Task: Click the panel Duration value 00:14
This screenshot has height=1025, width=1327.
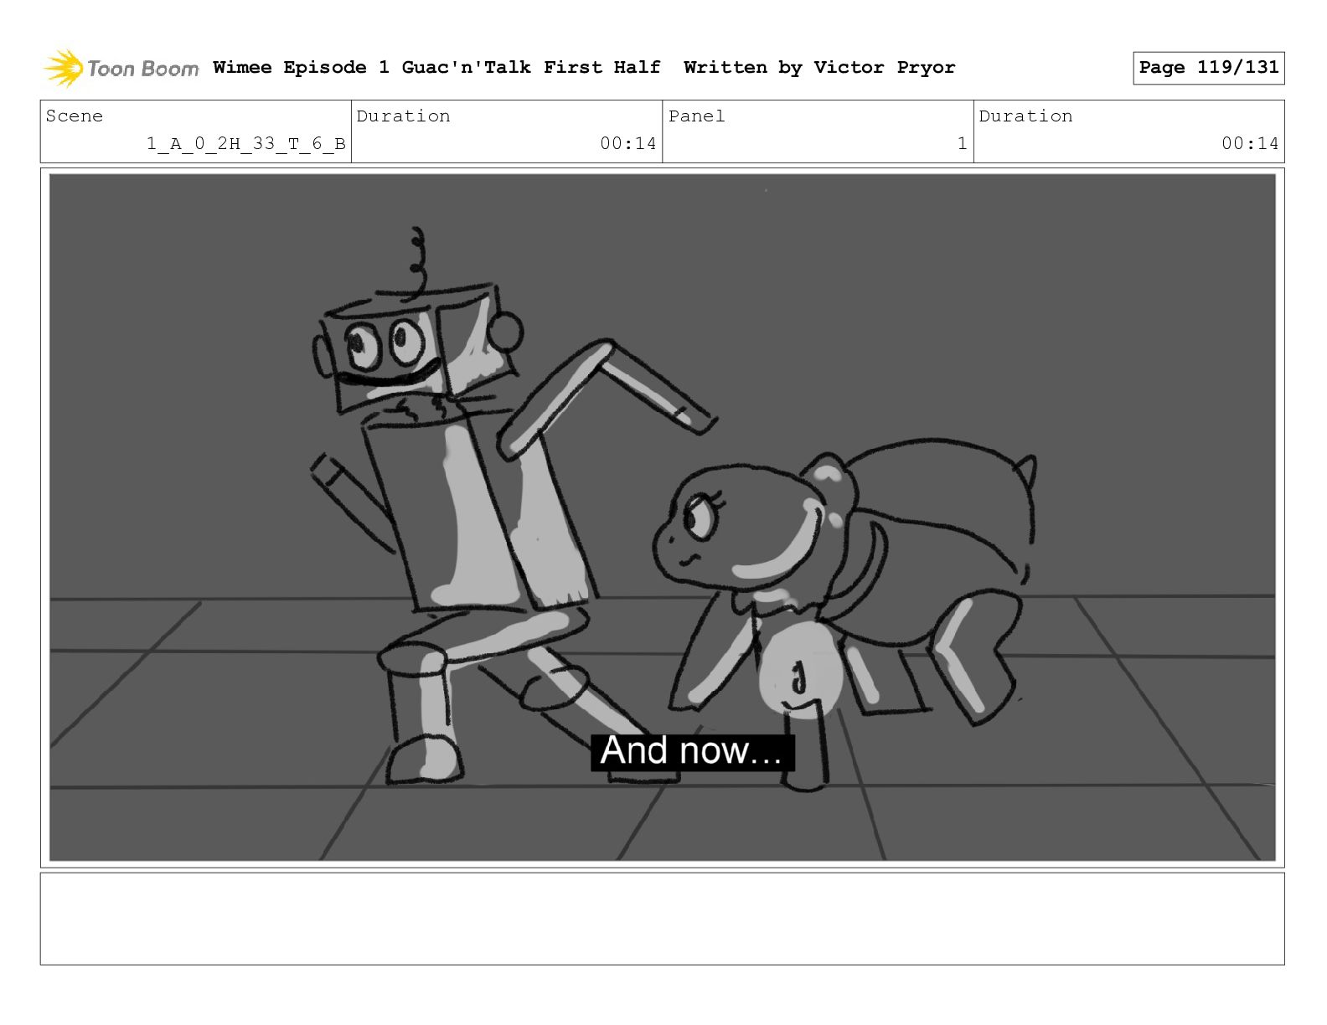Action: tap(1249, 143)
